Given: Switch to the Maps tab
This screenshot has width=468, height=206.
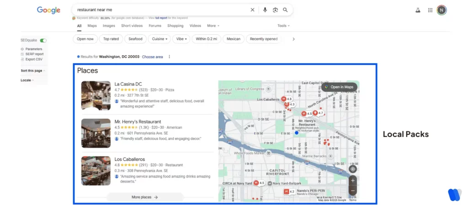Looking at the screenshot, I should tap(92, 26).
